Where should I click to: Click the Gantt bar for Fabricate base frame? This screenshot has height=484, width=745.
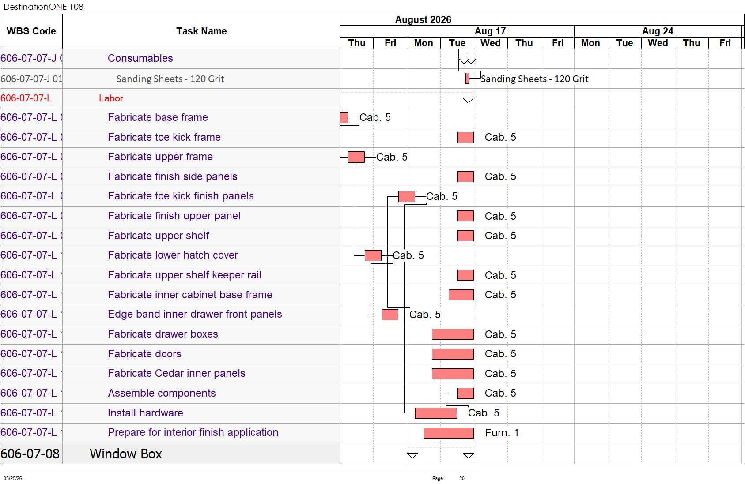pos(344,117)
